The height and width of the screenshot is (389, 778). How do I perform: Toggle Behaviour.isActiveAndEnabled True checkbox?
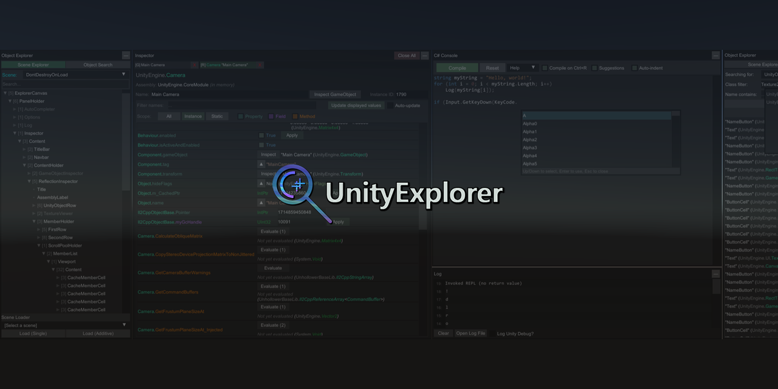(x=261, y=145)
